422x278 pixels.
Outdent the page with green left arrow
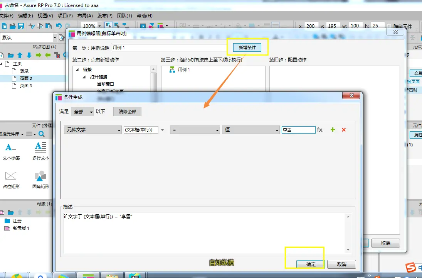click(48, 55)
